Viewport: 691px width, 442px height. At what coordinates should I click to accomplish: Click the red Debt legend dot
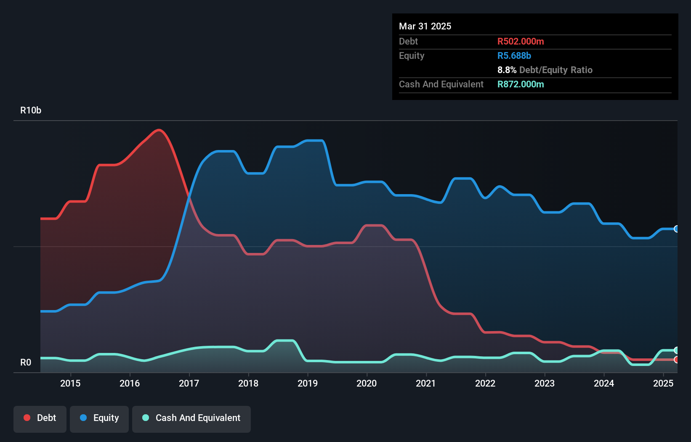click(x=27, y=418)
